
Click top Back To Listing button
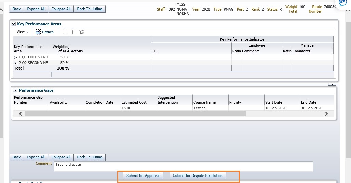(90, 9)
